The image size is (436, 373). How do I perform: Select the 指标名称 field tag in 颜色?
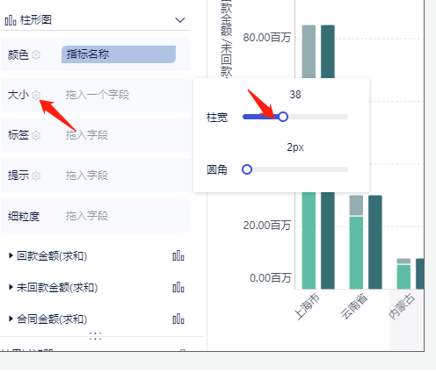[x=119, y=54]
